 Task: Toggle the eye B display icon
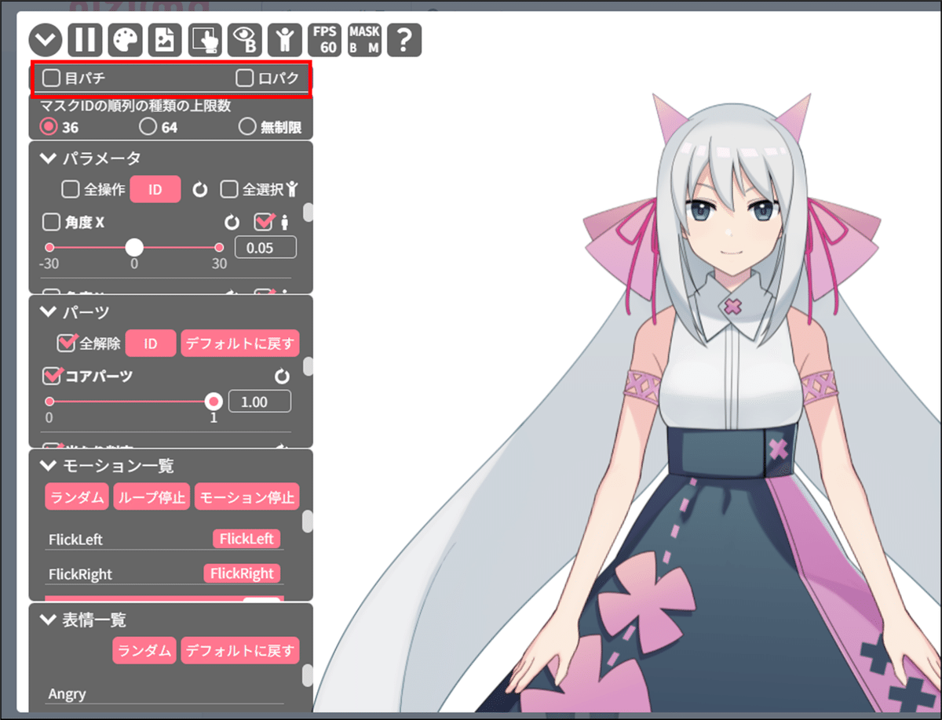243,39
